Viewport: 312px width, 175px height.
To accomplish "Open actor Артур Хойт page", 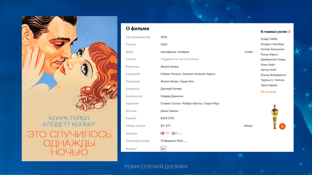I will (269, 70).
